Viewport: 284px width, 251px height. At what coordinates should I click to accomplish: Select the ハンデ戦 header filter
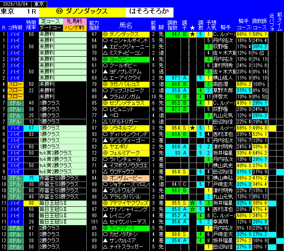pos(75,28)
